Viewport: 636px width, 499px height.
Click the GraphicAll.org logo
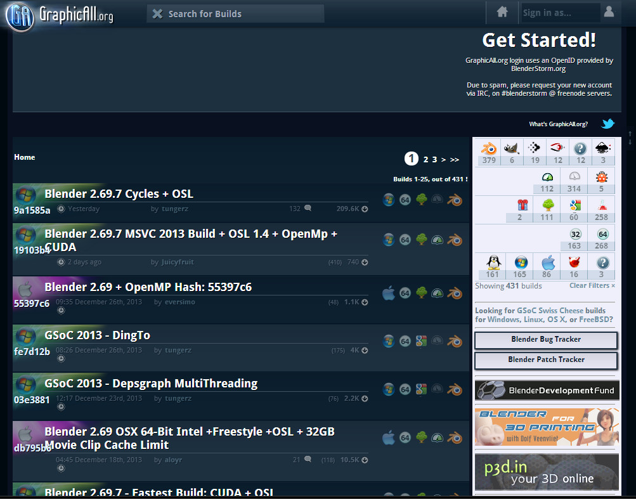click(59, 15)
